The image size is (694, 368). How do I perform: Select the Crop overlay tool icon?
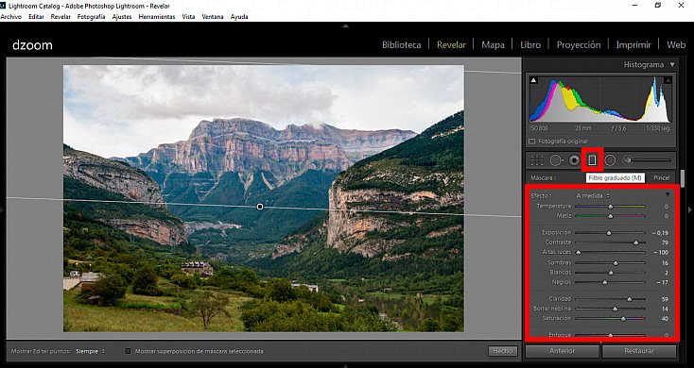pyautogui.click(x=537, y=159)
